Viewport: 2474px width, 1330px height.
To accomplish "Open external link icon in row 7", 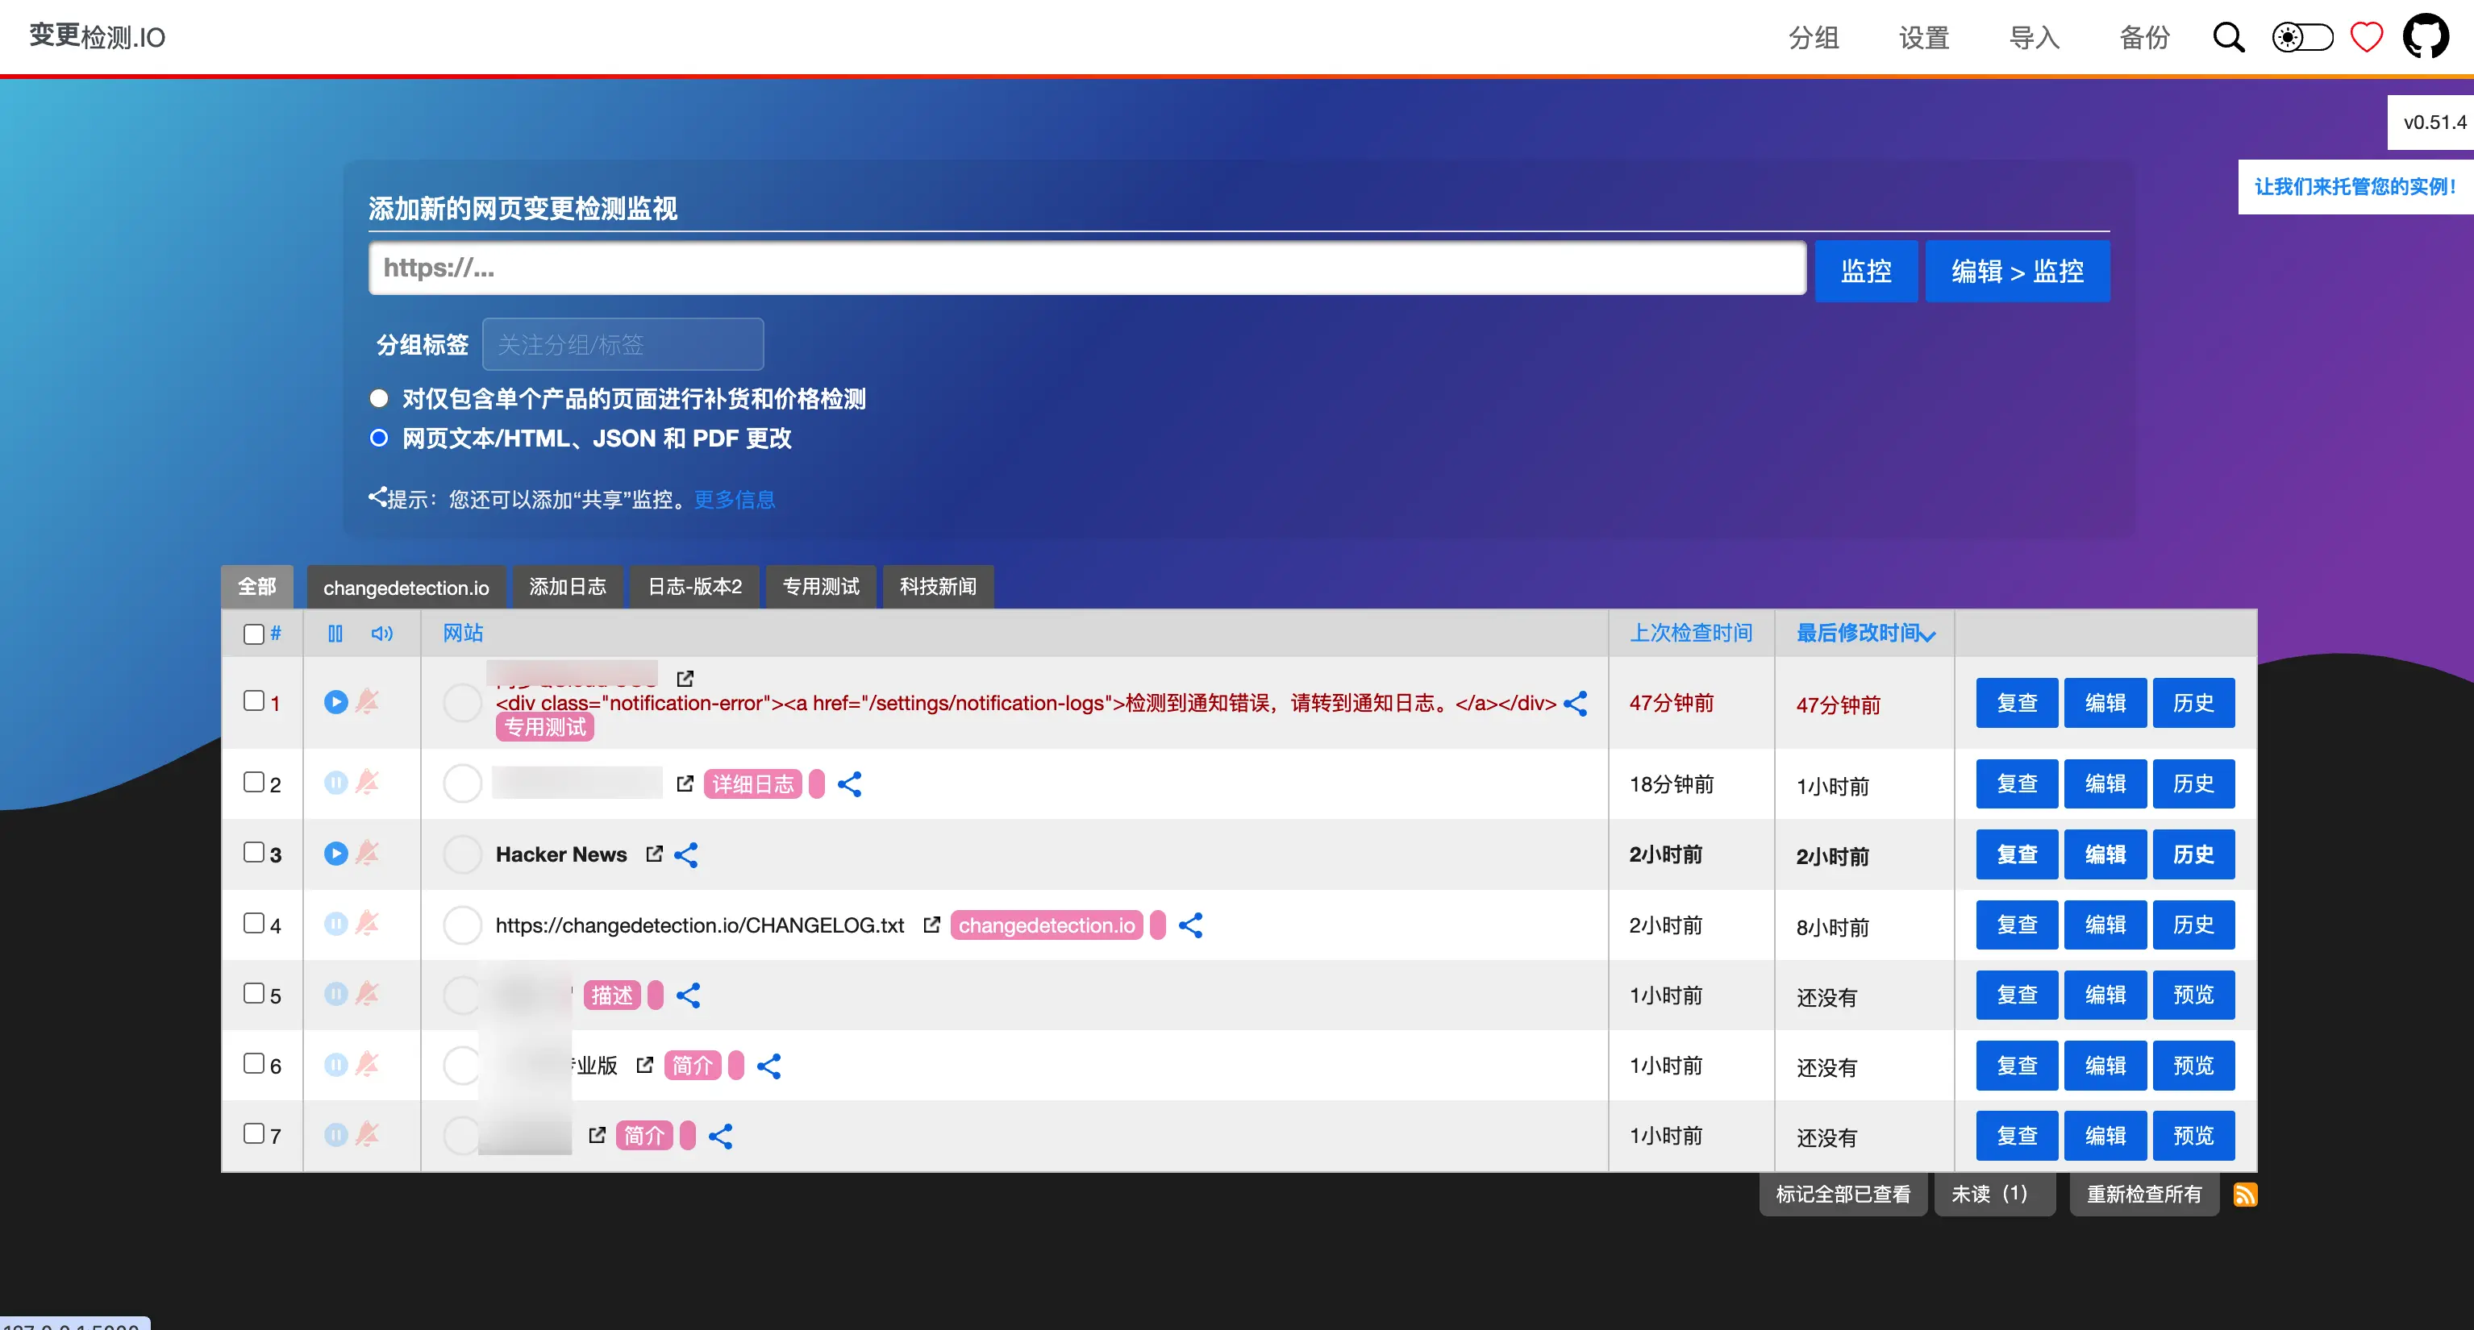I will click(x=598, y=1135).
